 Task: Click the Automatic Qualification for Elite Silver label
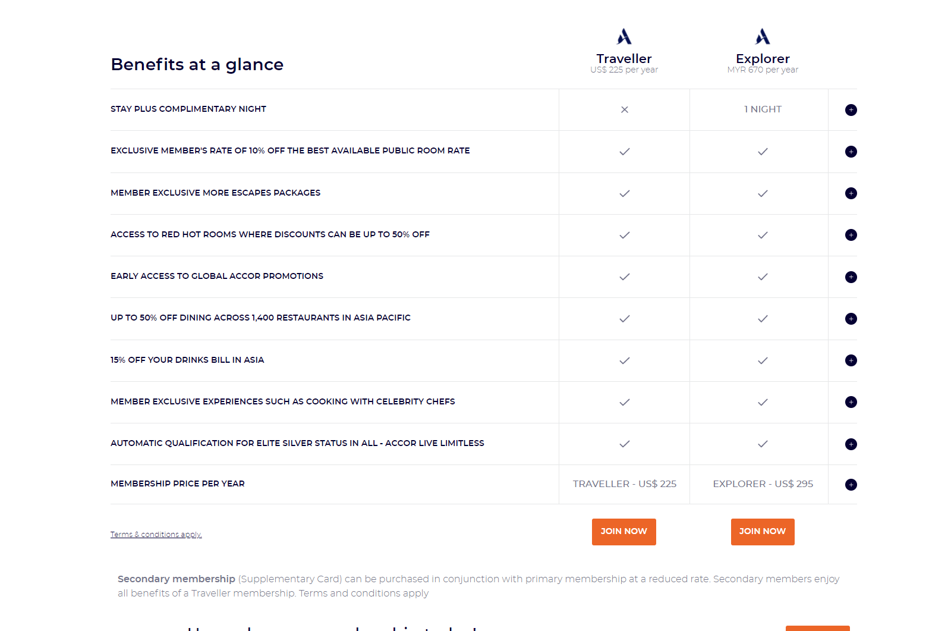(297, 443)
